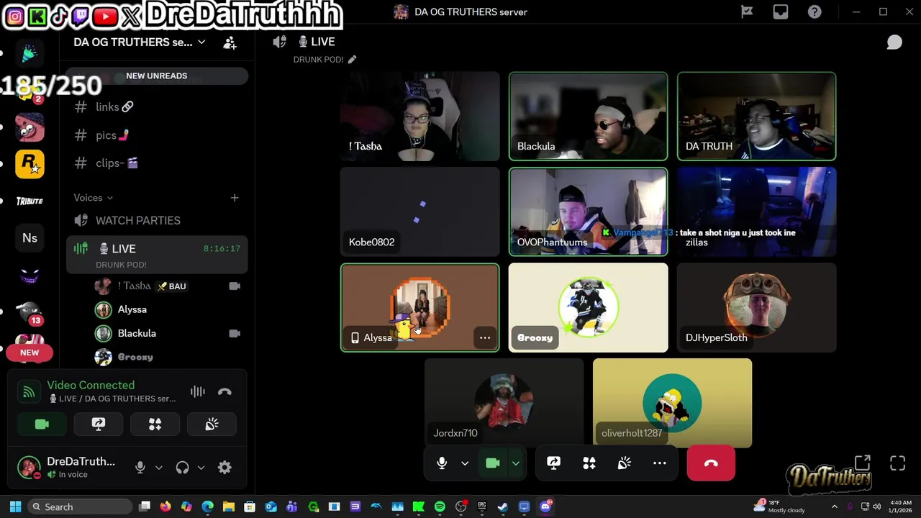921x518 pixels.
Task: Enter full screen for the call
Action: tap(897, 463)
